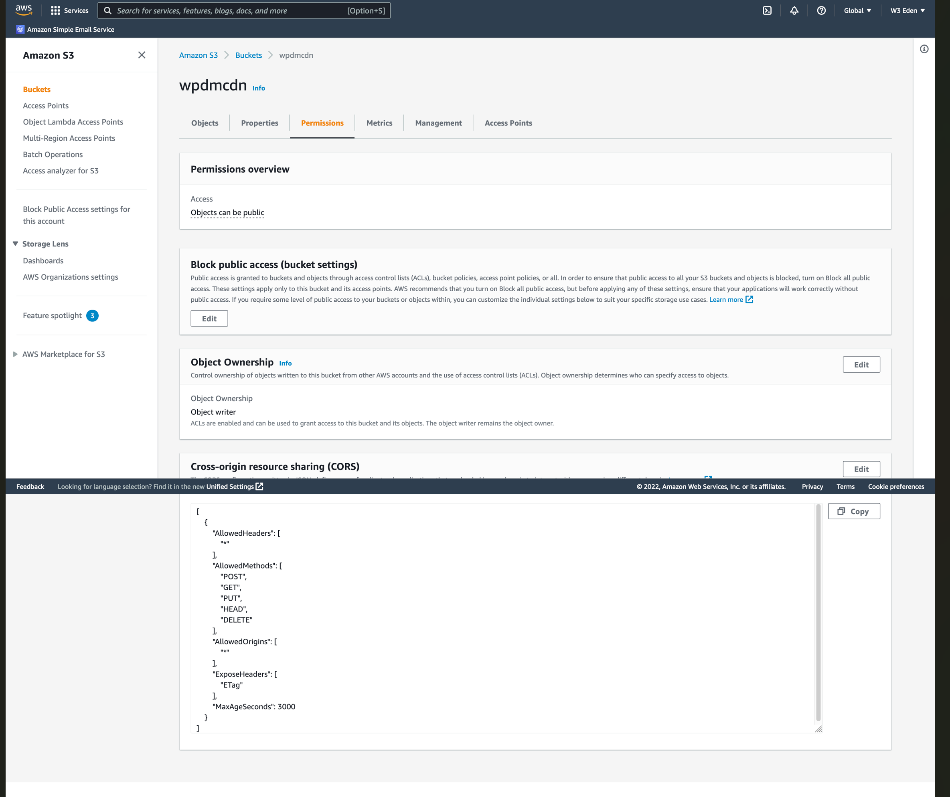Open Batch Operations in sidebar
Screen dimensions: 950x797
53,155
